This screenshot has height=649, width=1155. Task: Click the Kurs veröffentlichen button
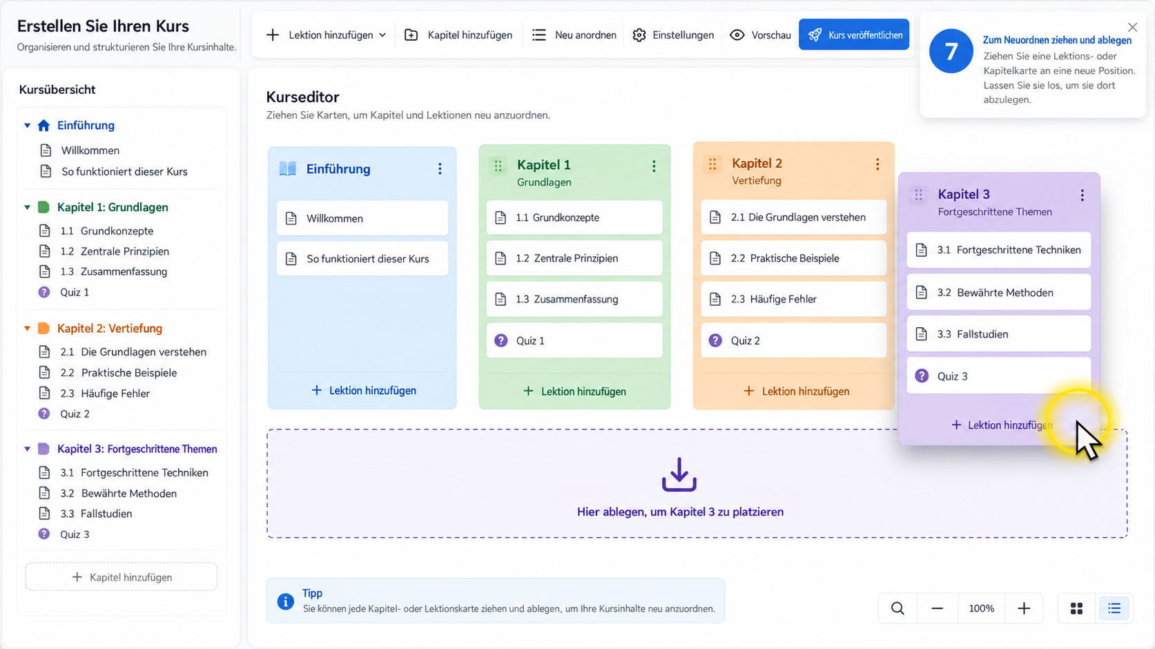point(854,35)
